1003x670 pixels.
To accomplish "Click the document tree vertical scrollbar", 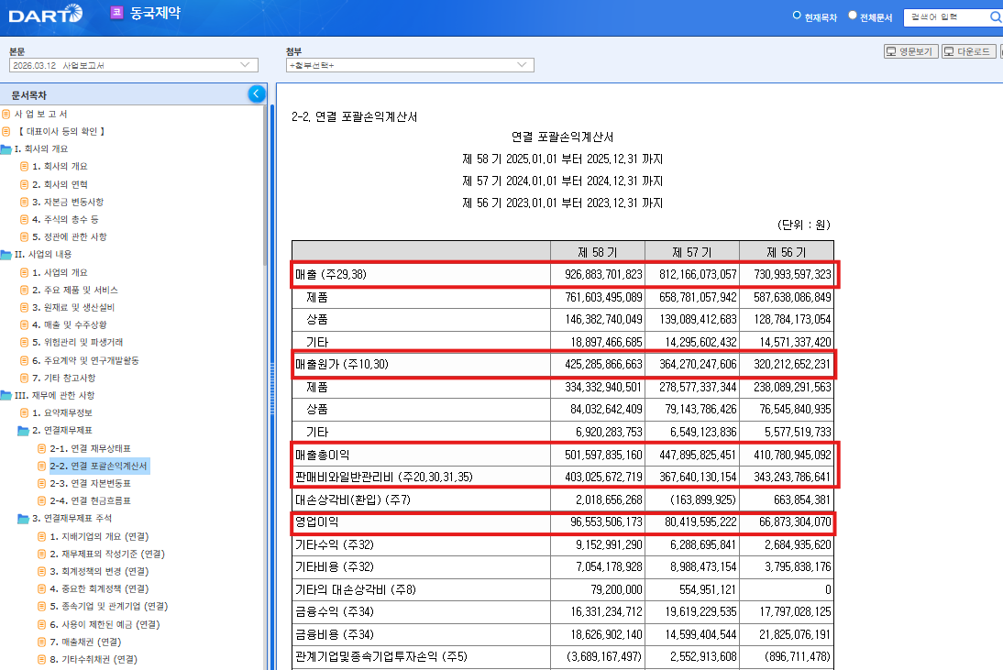I will pos(265,185).
